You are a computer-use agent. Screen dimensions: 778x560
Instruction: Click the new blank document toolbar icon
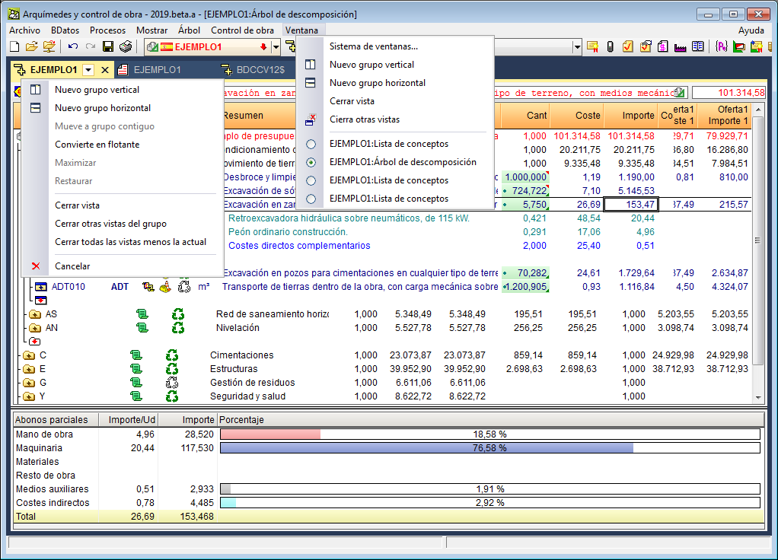coord(15,46)
